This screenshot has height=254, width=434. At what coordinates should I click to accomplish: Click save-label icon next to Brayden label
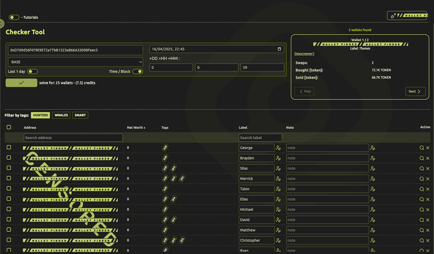tap(278, 158)
